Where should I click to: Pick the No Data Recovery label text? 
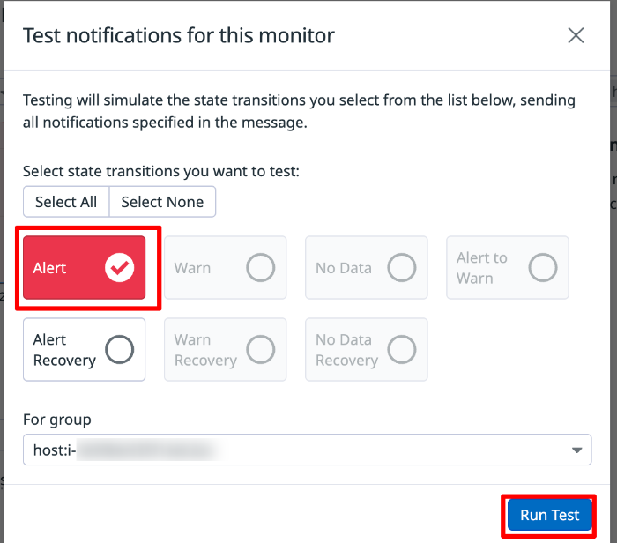click(346, 350)
